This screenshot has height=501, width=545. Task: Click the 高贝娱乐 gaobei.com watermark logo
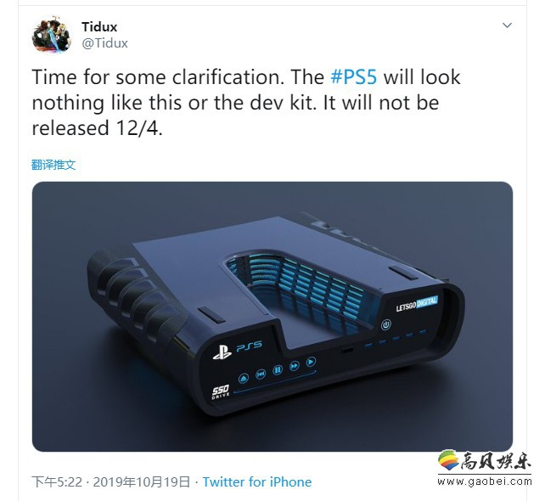(x=485, y=468)
